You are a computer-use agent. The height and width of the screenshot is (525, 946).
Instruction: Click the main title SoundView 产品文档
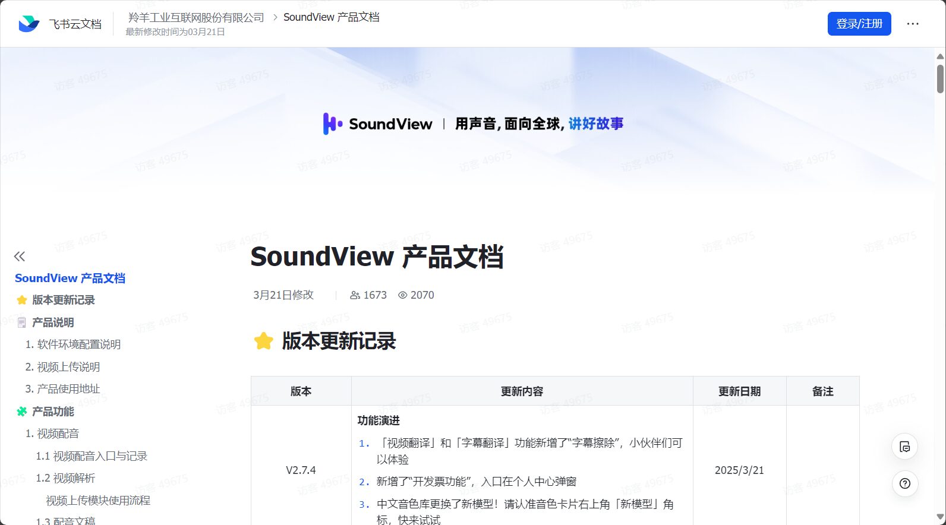pyautogui.click(x=377, y=257)
